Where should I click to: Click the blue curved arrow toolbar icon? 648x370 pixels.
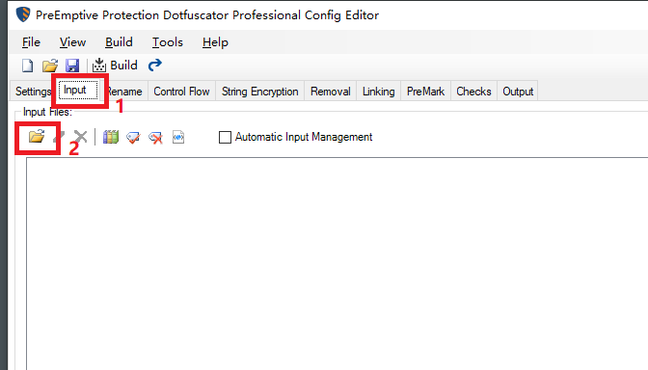[x=155, y=65]
